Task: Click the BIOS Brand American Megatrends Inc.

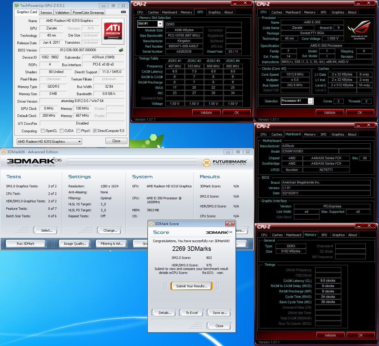Action: click(x=326, y=182)
